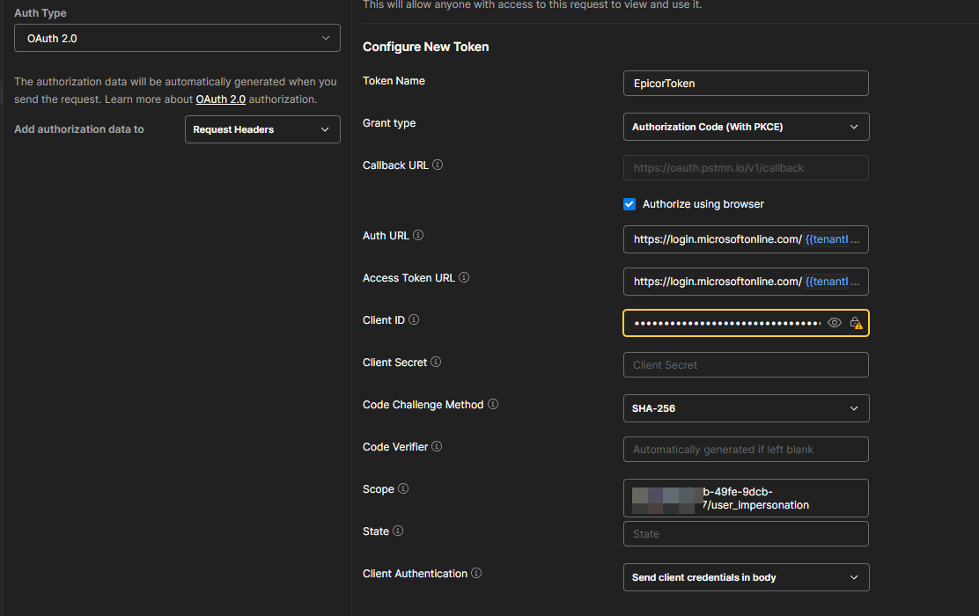Expand the Grant type dropdown
This screenshot has width=979, height=616.
pos(746,127)
